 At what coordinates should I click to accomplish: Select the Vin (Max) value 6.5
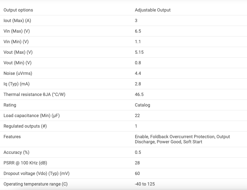[138, 31]
